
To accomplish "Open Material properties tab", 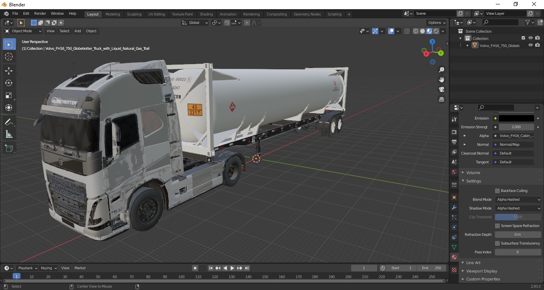I will [x=454, y=257].
